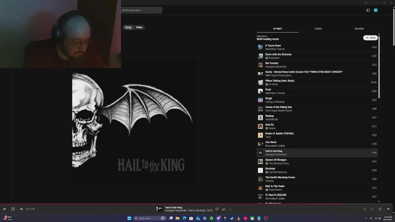The height and width of the screenshot is (222, 395).
Task: Open Discord from the taskbar
Action: (x=218, y=218)
